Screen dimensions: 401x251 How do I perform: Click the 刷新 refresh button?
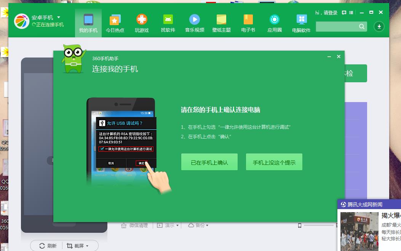pyautogui.click(x=48, y=246)
